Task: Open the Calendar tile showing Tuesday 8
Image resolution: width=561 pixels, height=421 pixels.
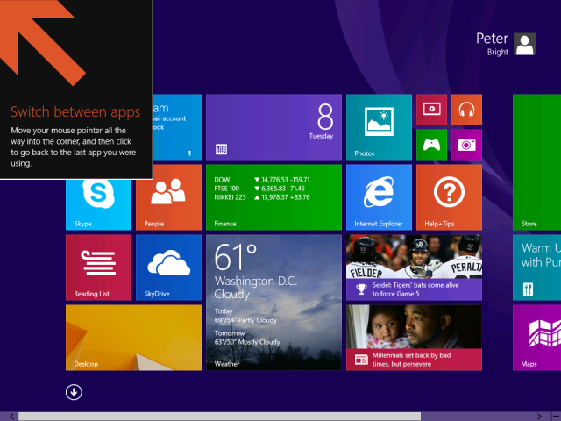Action: coord(273,127)
